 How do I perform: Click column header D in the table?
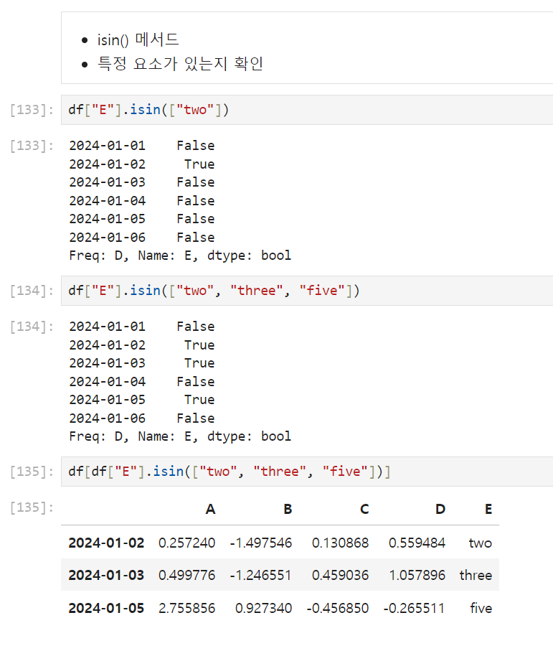pos(440,510)
